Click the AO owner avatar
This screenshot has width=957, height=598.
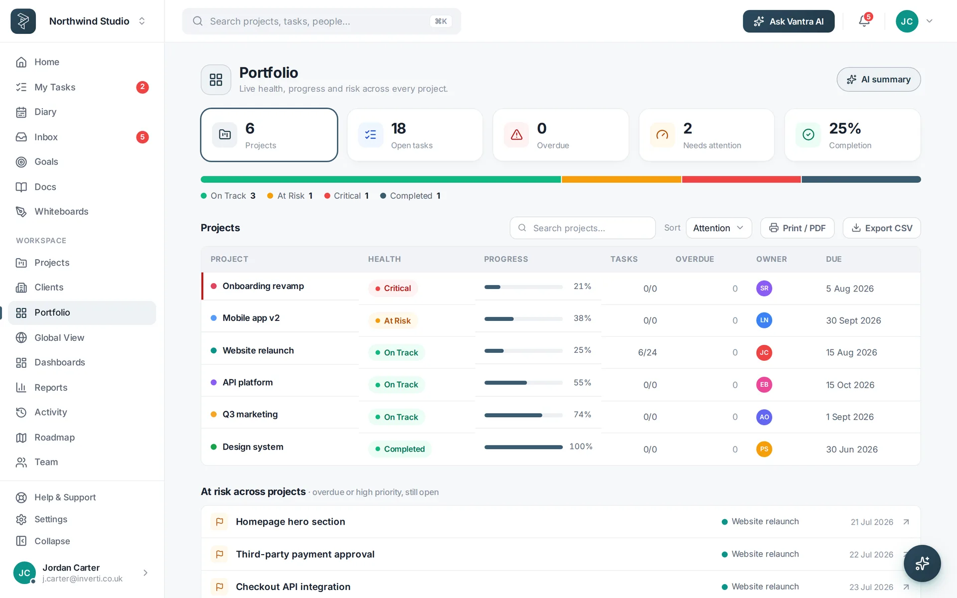click(764, 417)
